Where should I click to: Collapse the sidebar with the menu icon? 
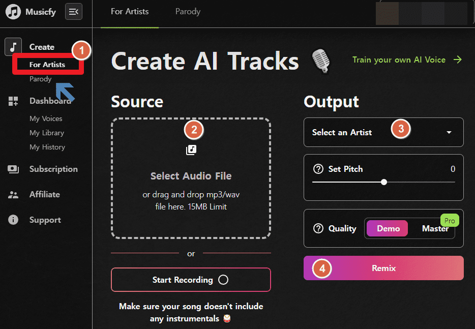point(74,12)
